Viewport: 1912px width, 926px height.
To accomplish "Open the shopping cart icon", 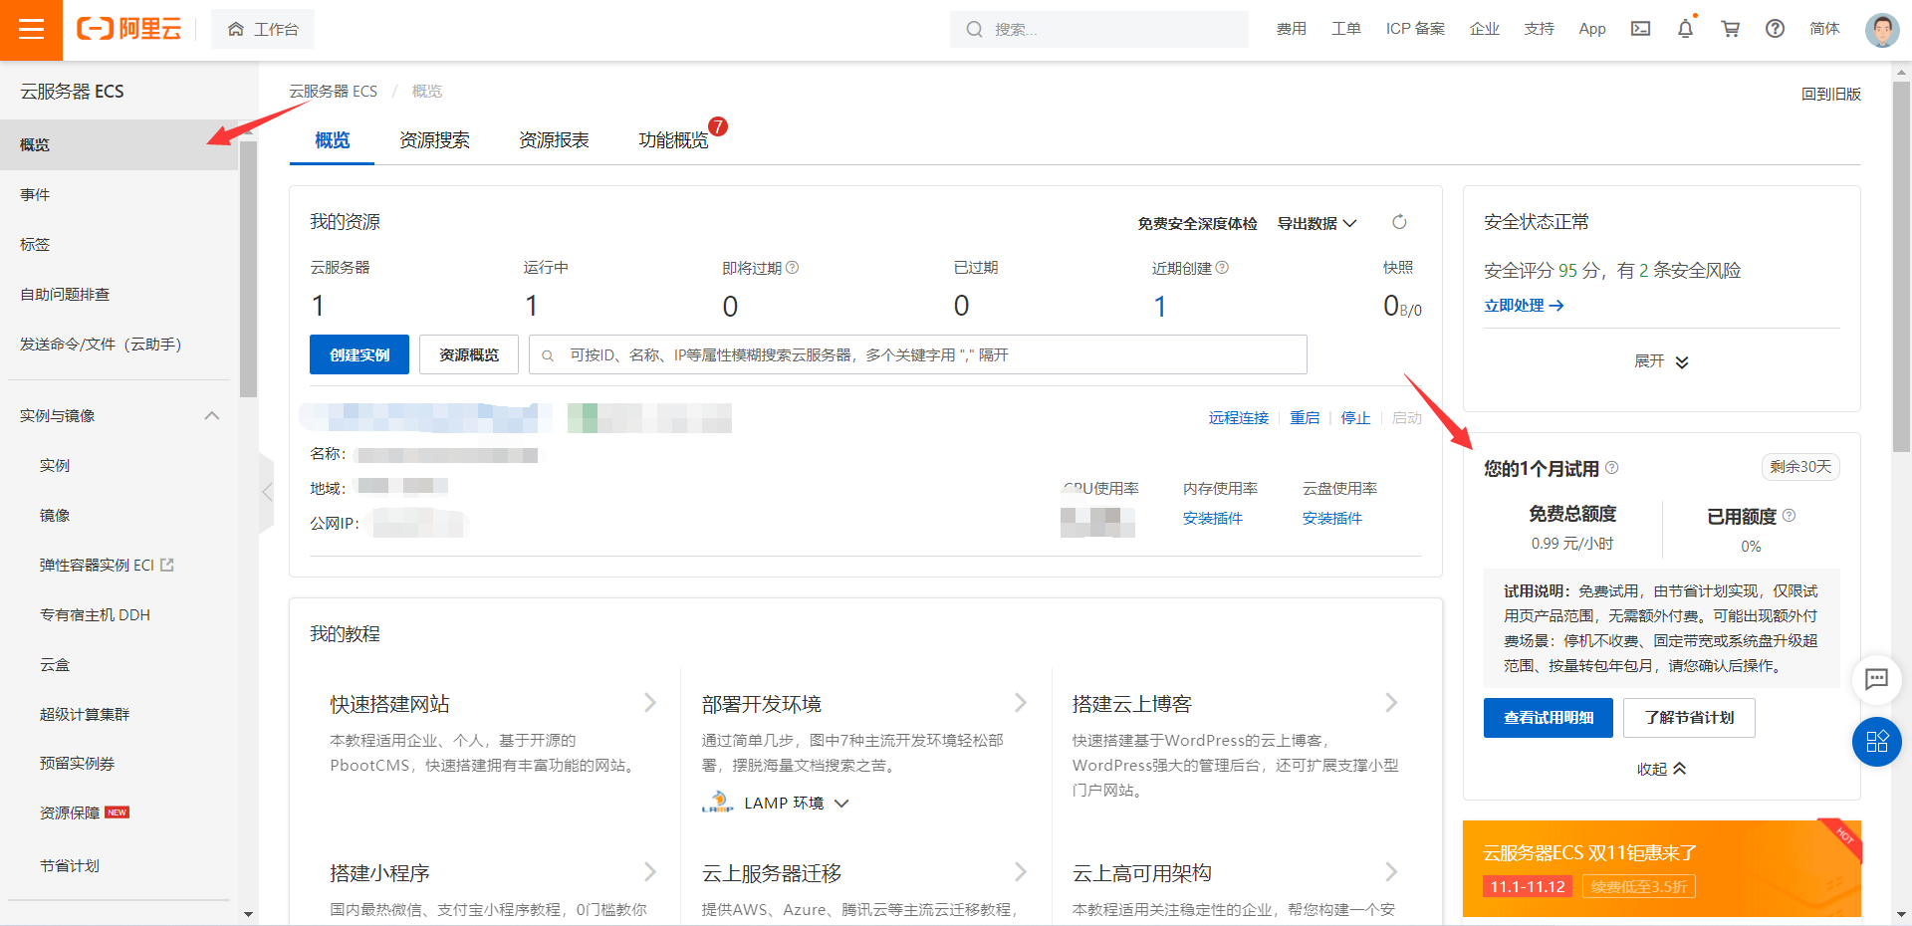I will pyautogui.click(x=1731, y=29).
